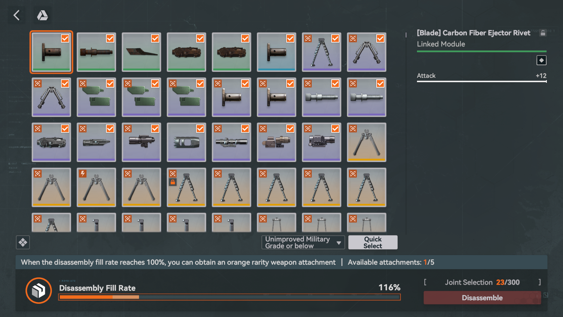The width and height of the screenshot is (563, 317).
Task: Select the purple boxy thermal scope item
Action: (322, 142)
